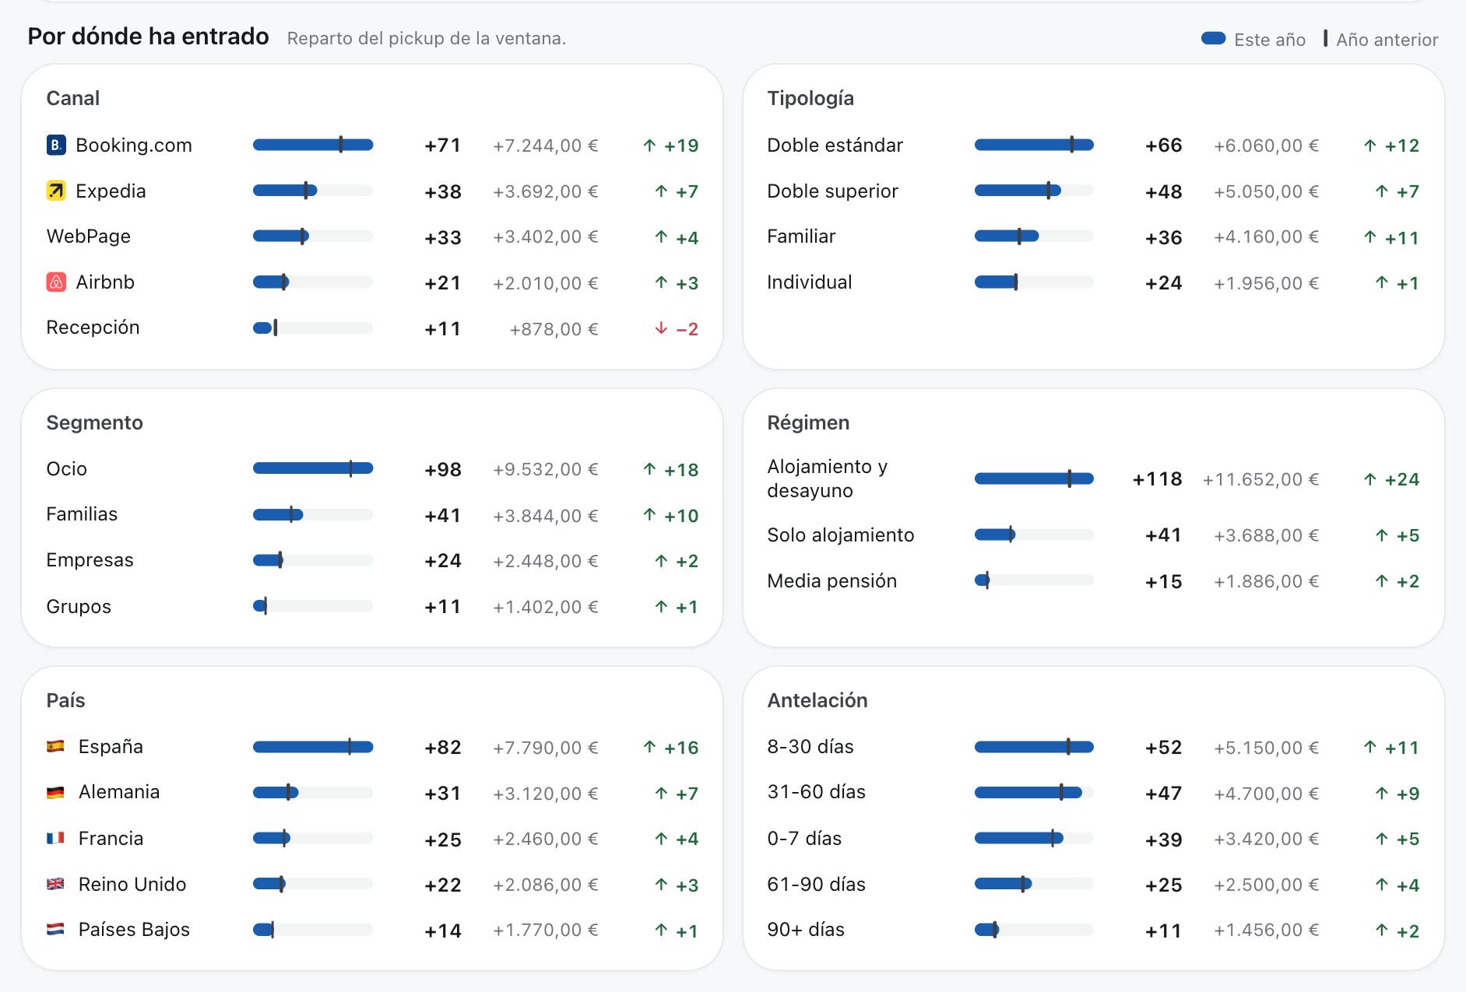Click the Francia flag icon
The width and height of the screenshot is (1466, 992).
[55, 838]
